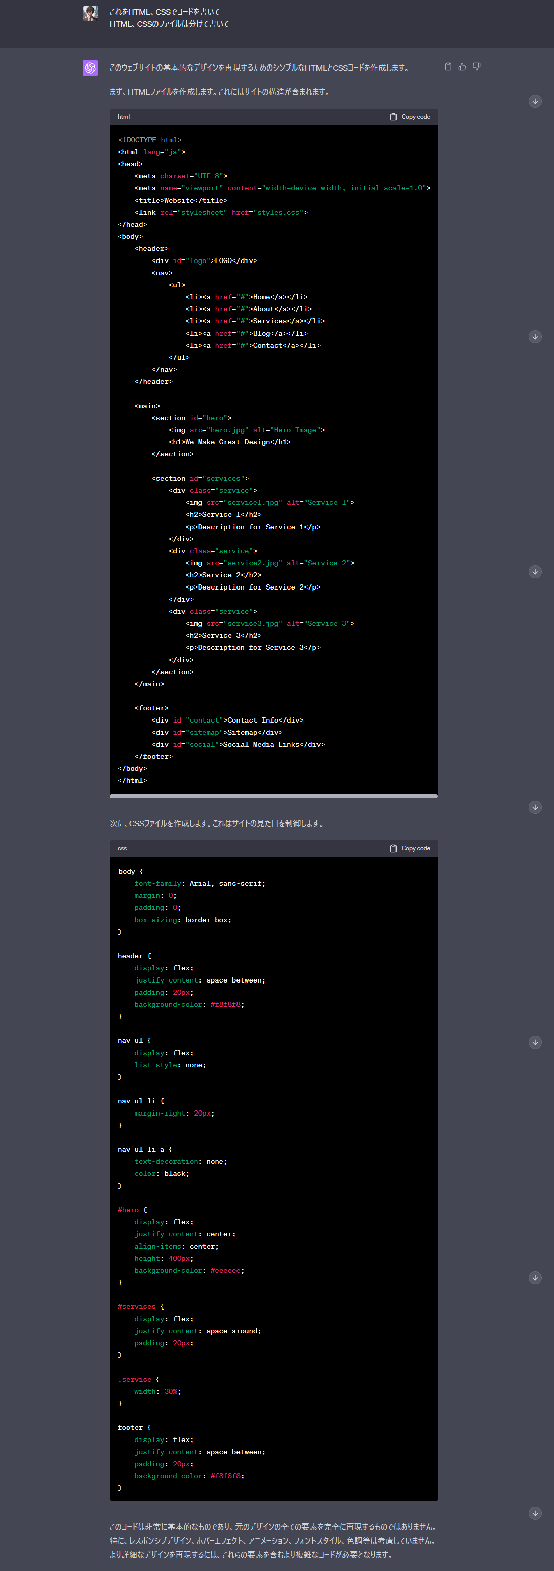Click '</html>' closing tag line

(x=133, y=780)
